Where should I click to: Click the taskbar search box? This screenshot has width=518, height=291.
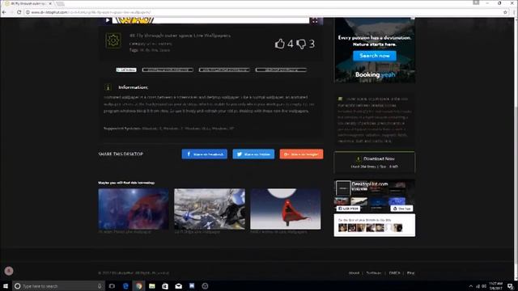coord(58,286)
